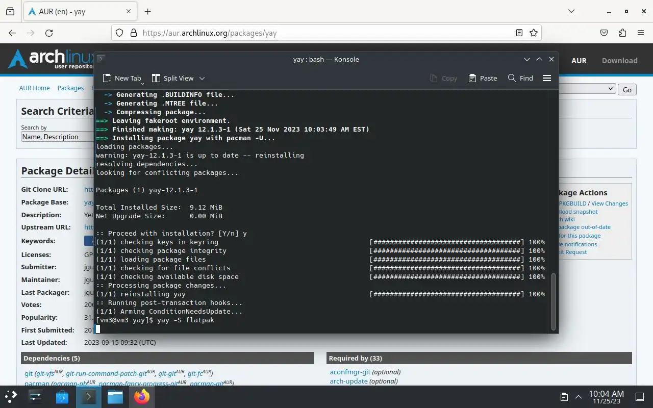
Task: Open clipboard tray icon
Action: (564, 397)
